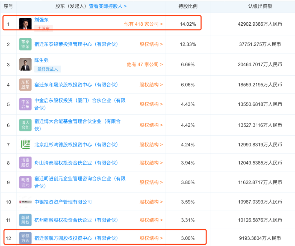The width and height of the screenshot is (295, 246).
Task: Select 37751.275万人民币 amount cell
Action: pyautogui.click(x=260, y=44)
